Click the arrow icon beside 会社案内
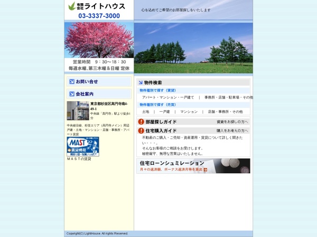Screen dimensions: 317x237 pos(72,94)
